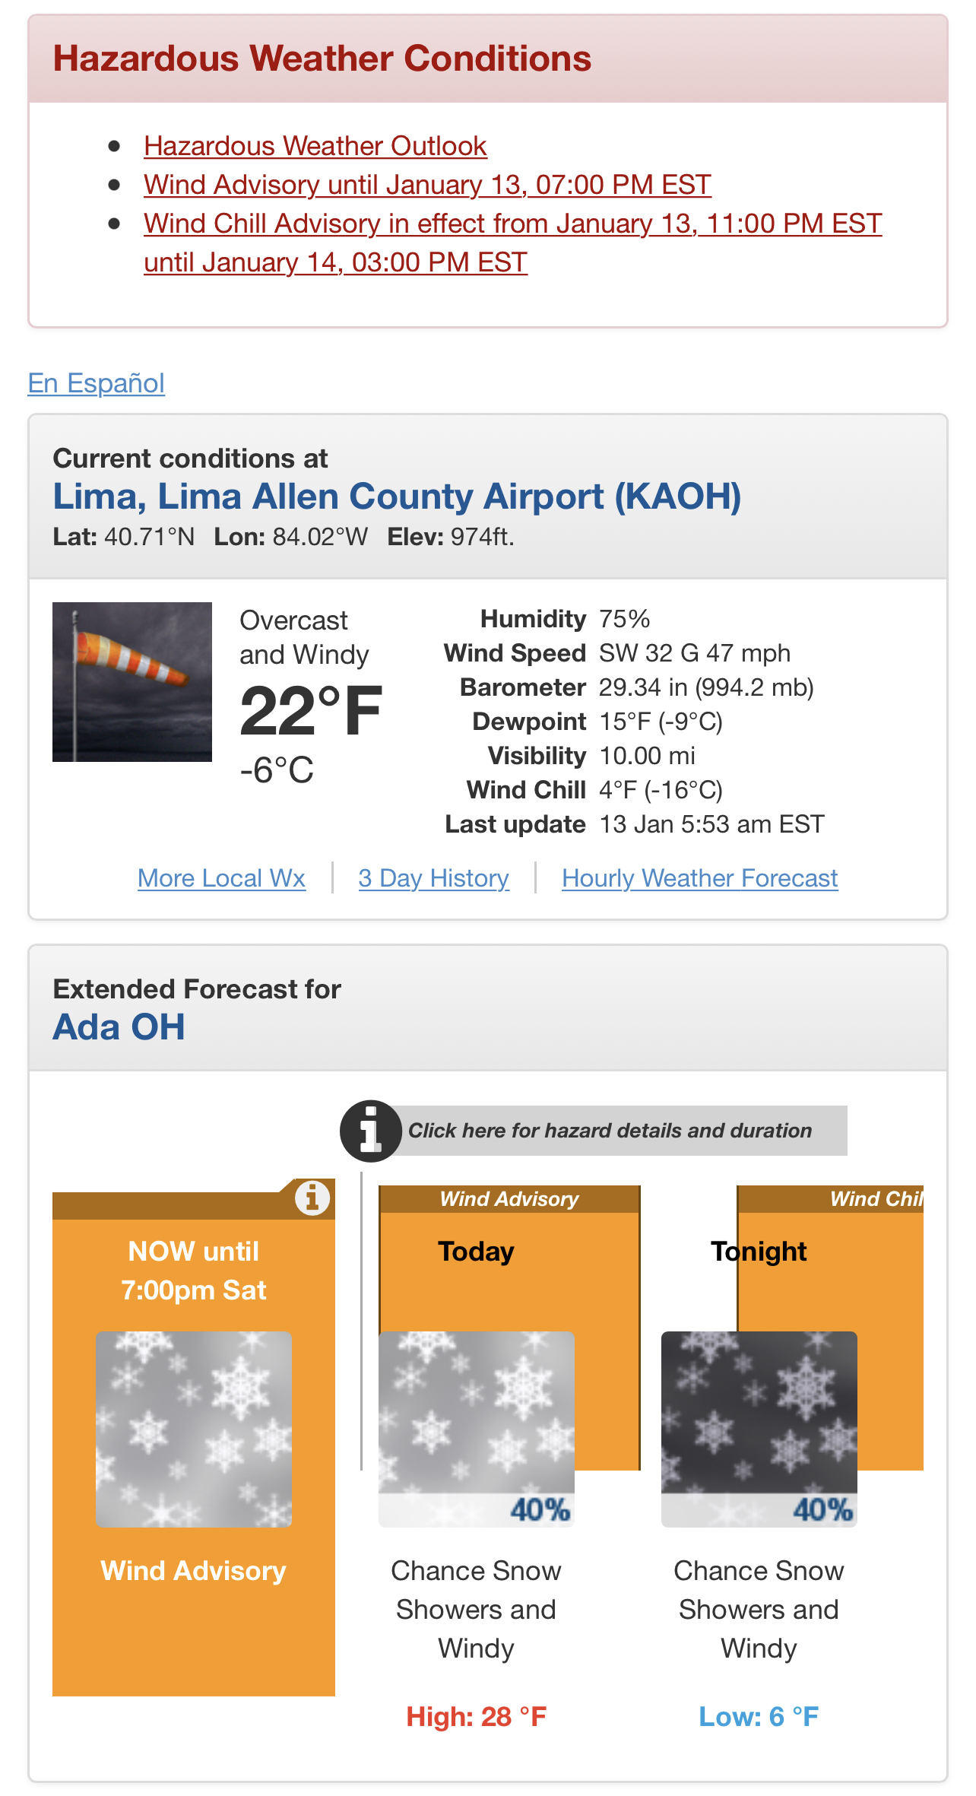Open Hourly Weather Forecast
Viewport: 976px width, 1796px height.
click(699, 878)
